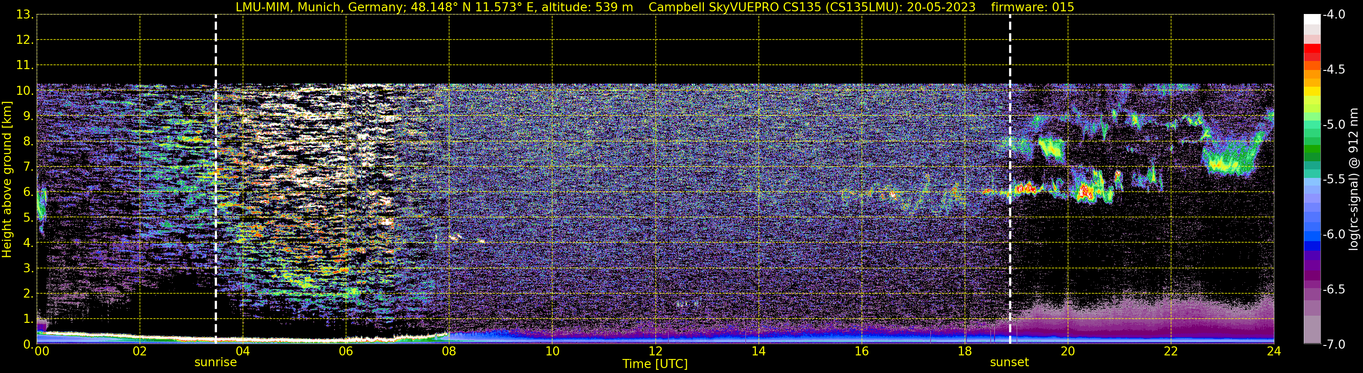The image size is (1363, 373).
Task: Click the 5. height tick label
Action: [x=28, y=217]
